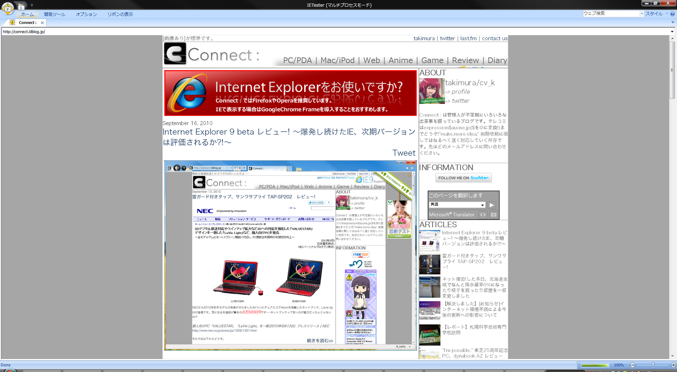Click the translate play arrow button

[x=492, y=205]
